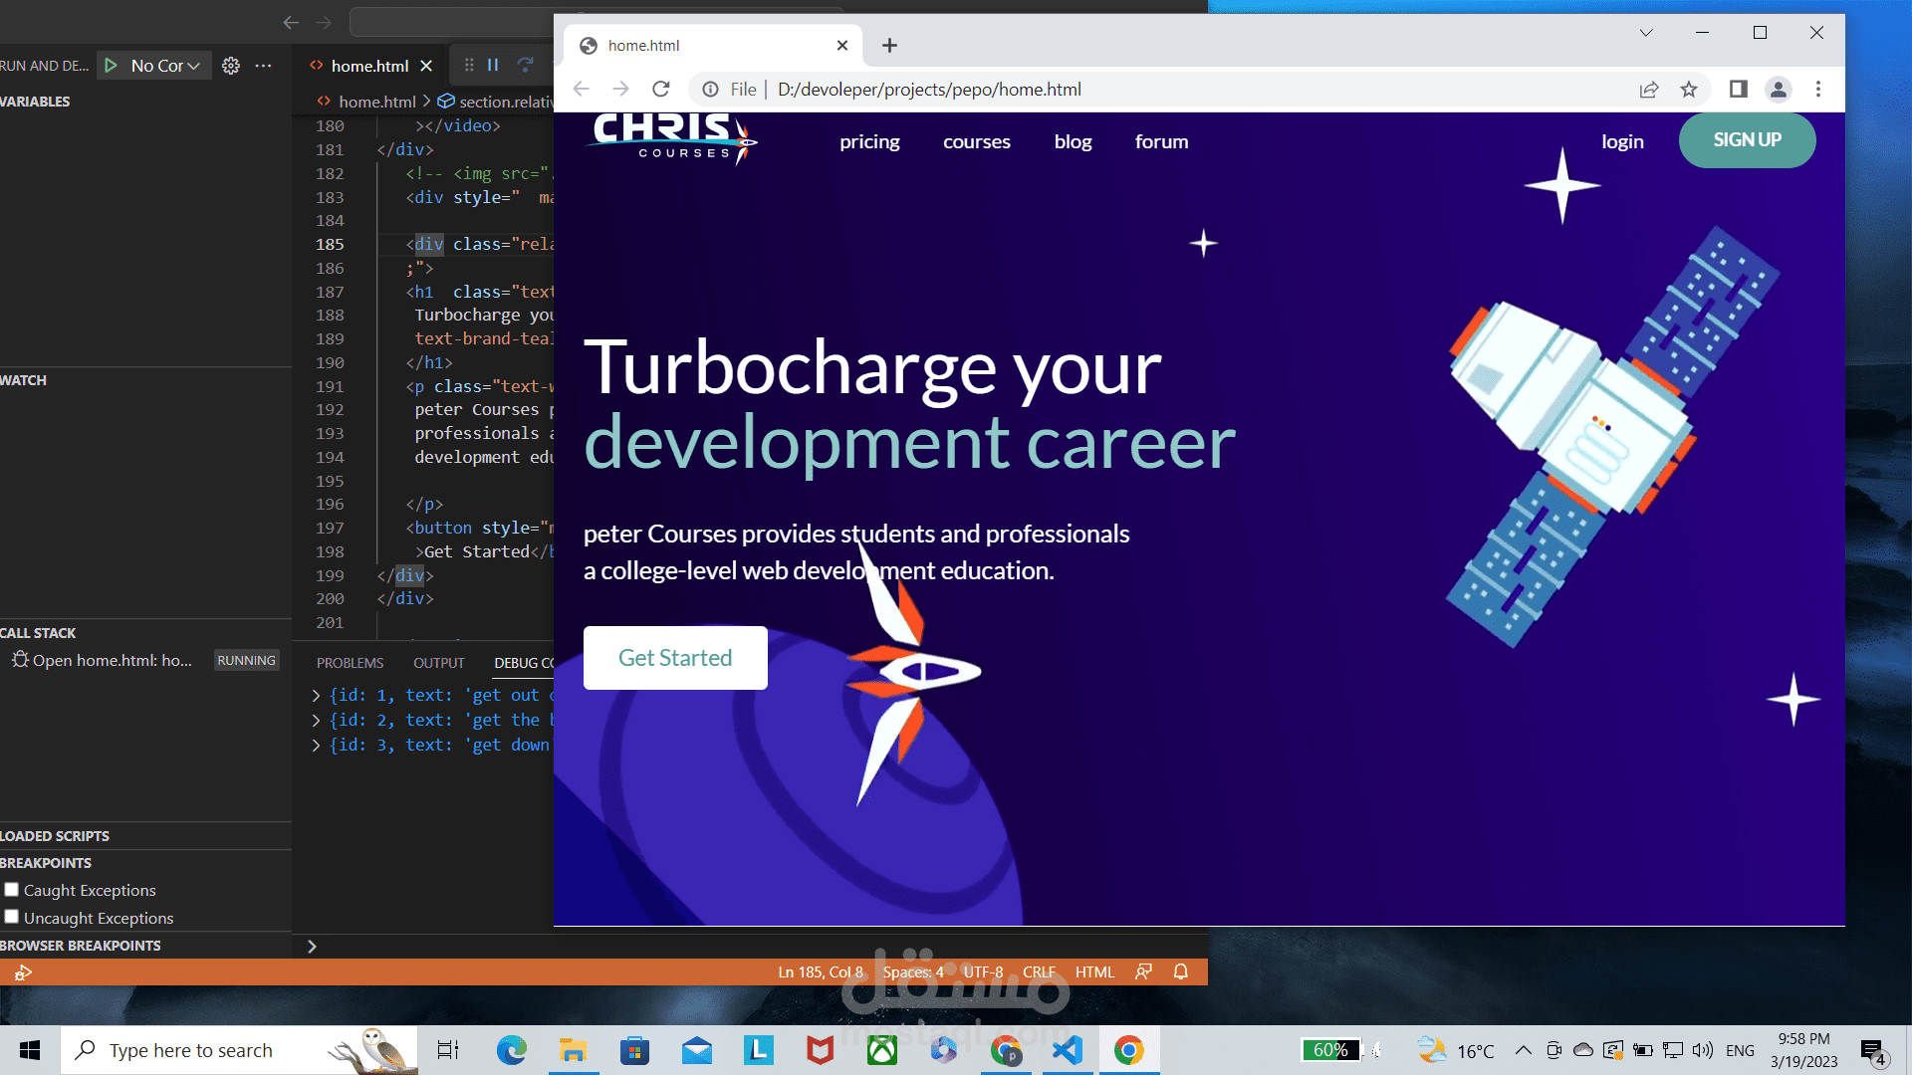The width and height of the screenshot is (1912, 1075).
Task: Click Chrome's back navigation arrow
Action: 582,90
